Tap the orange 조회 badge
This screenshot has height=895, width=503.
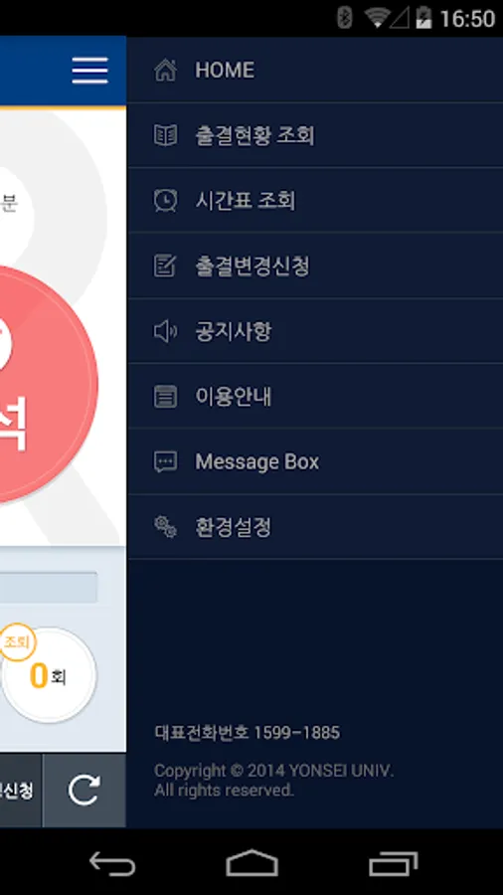[17, 642]
